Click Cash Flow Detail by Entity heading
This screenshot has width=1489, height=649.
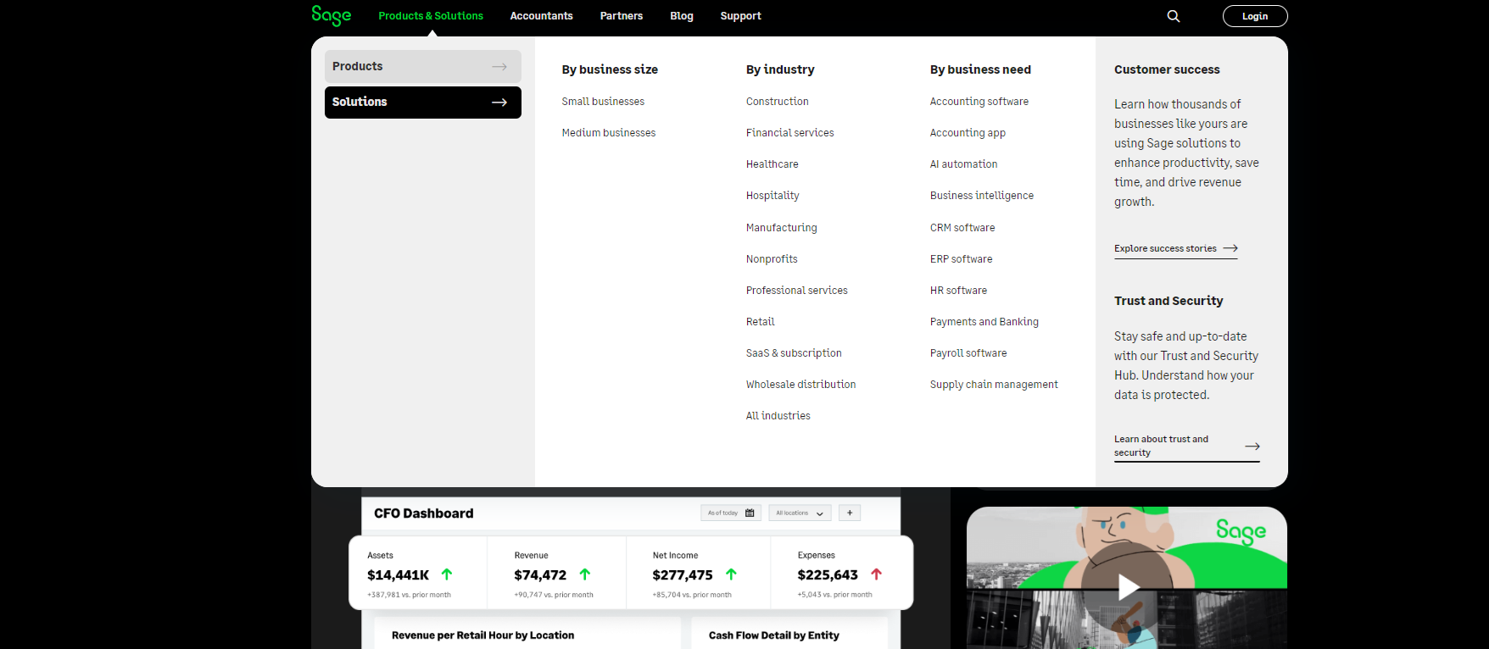pos(774,635)
